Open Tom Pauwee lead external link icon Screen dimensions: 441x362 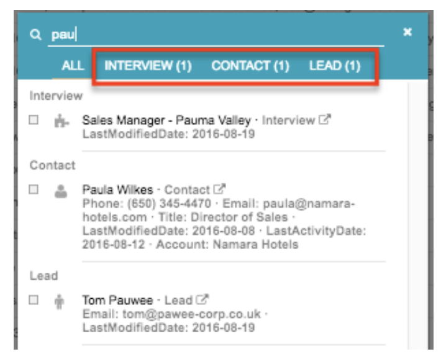[202, 299]
